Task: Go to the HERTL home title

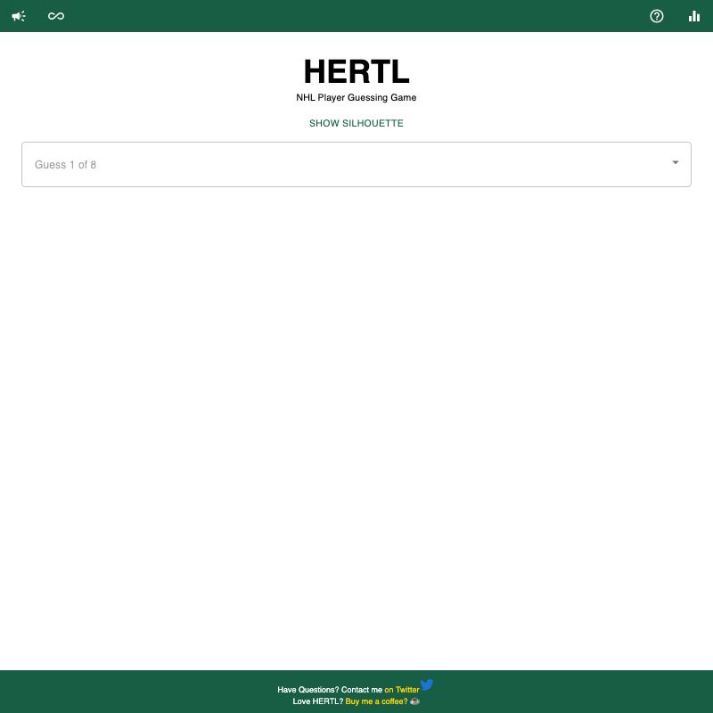Action: 356,71
